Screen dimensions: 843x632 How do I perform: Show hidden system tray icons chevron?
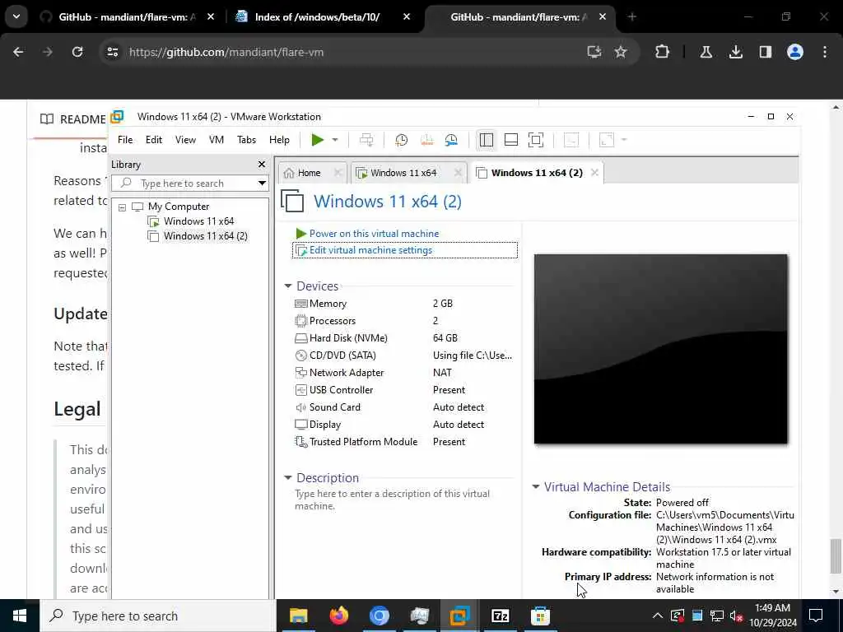(x=658, y=616)
